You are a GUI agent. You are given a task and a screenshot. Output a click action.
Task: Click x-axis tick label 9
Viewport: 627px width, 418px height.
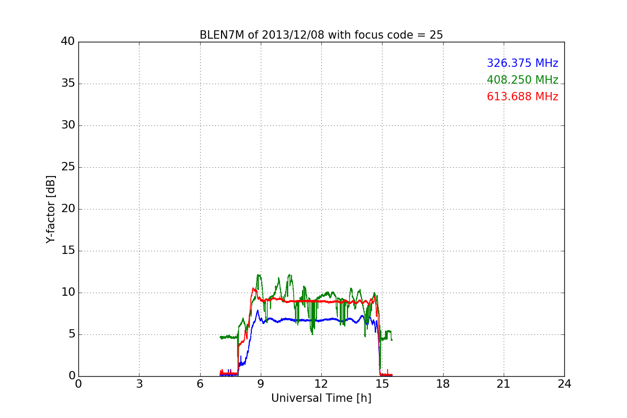(x=261, y=384)
